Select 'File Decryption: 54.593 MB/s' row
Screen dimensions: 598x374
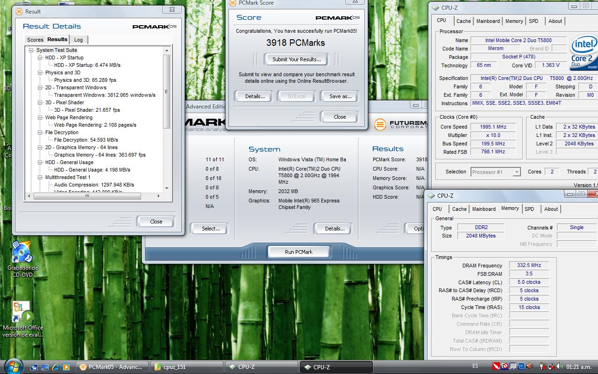pyautogui.click(x=86, y=140)
